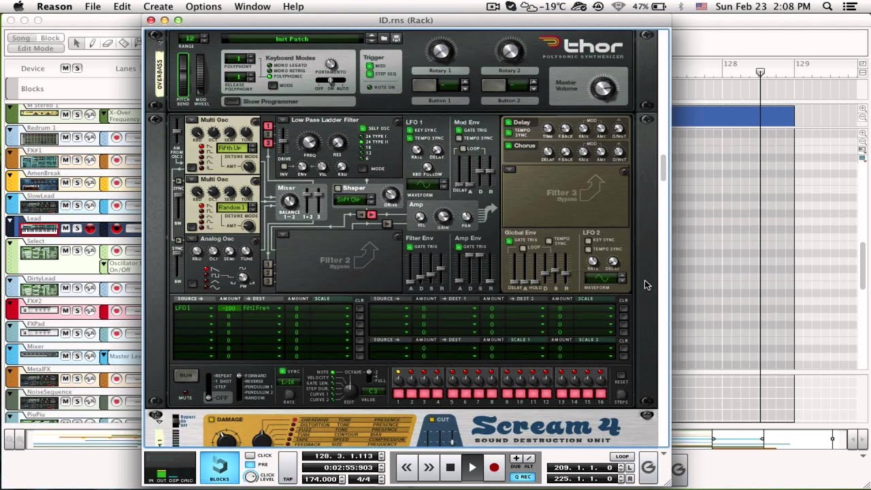The height and width of the screenshot is (490, 871).
Task: Click the Master Volume knob on Thor
Action: pyautogui.click(x=603, y=87)
